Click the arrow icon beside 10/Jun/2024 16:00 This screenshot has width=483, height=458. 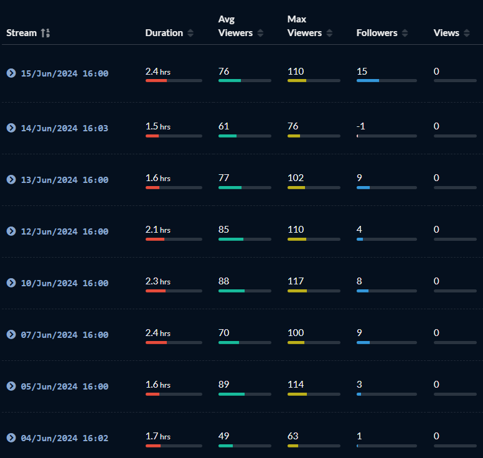point(11,283)
